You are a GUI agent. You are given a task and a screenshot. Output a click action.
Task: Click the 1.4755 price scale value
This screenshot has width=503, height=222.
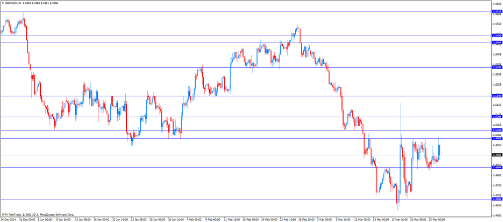coord(496,185)
